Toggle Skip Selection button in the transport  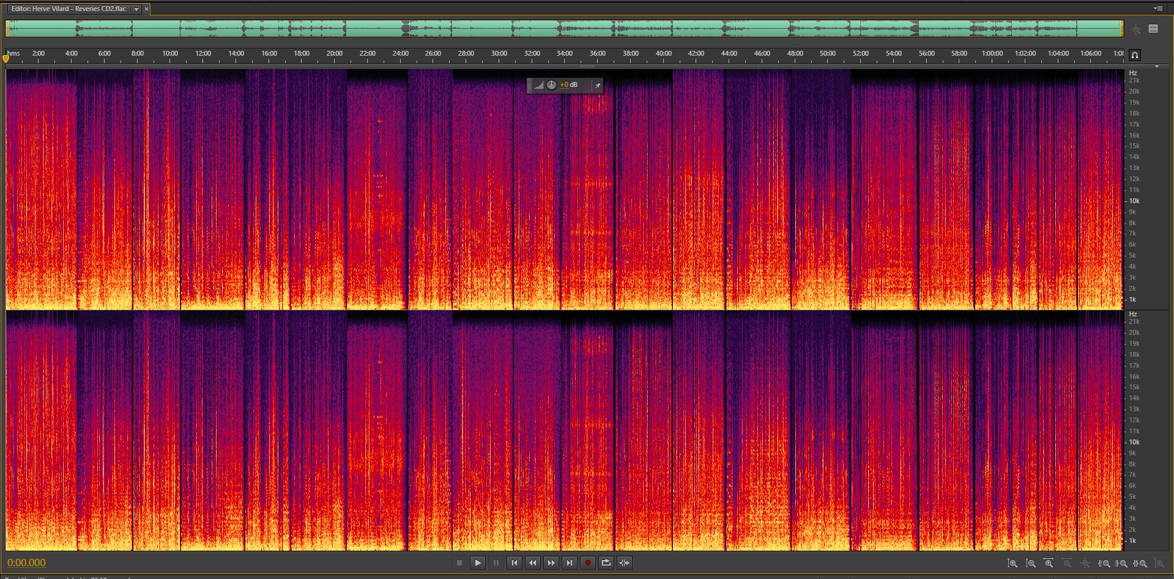click(625, 563)
